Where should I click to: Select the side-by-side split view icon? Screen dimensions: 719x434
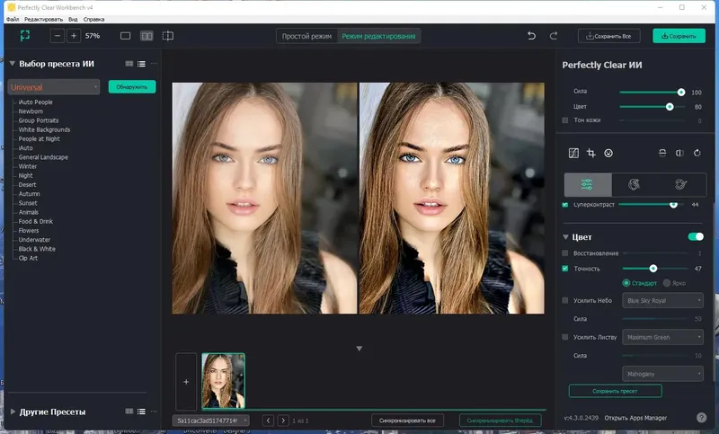pos(146,36)
